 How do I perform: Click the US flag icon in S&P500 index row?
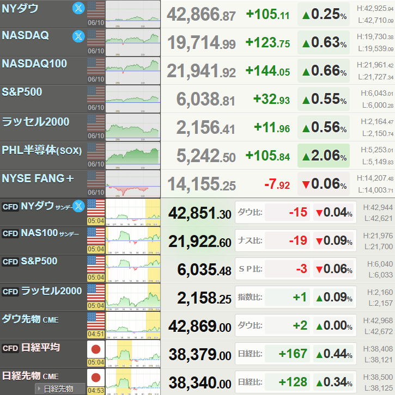pos(96,95)
